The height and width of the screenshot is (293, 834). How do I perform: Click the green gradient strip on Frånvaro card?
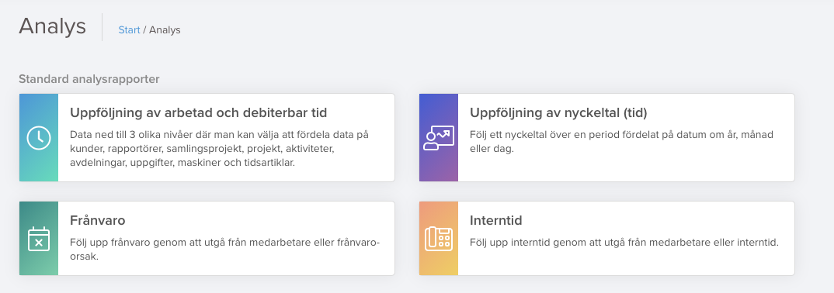39,238
